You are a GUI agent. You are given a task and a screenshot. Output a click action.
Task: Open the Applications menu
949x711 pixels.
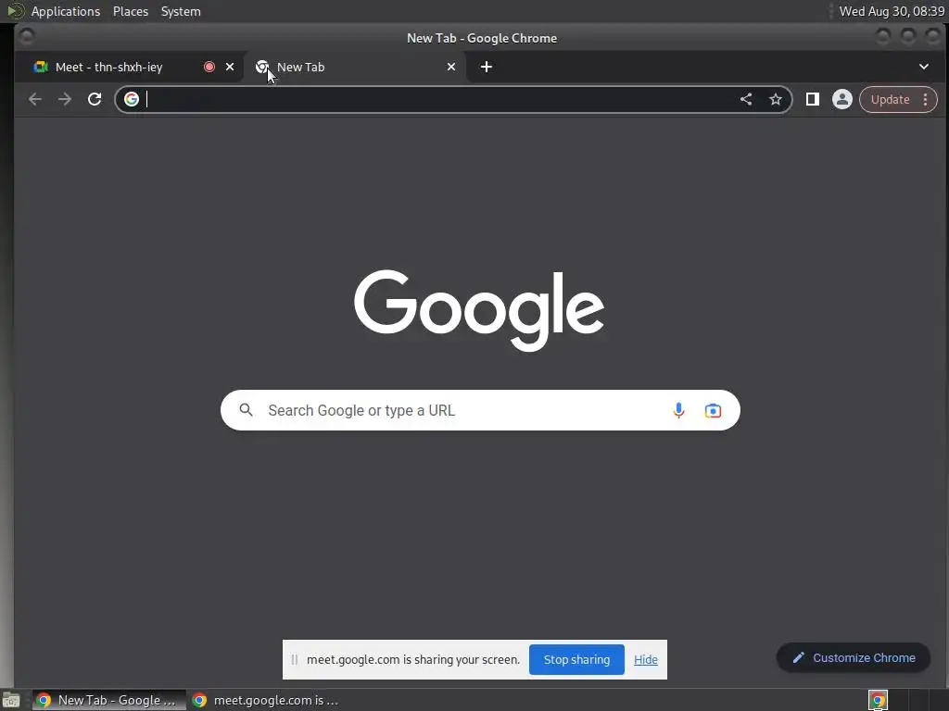(x=66, y=11)
